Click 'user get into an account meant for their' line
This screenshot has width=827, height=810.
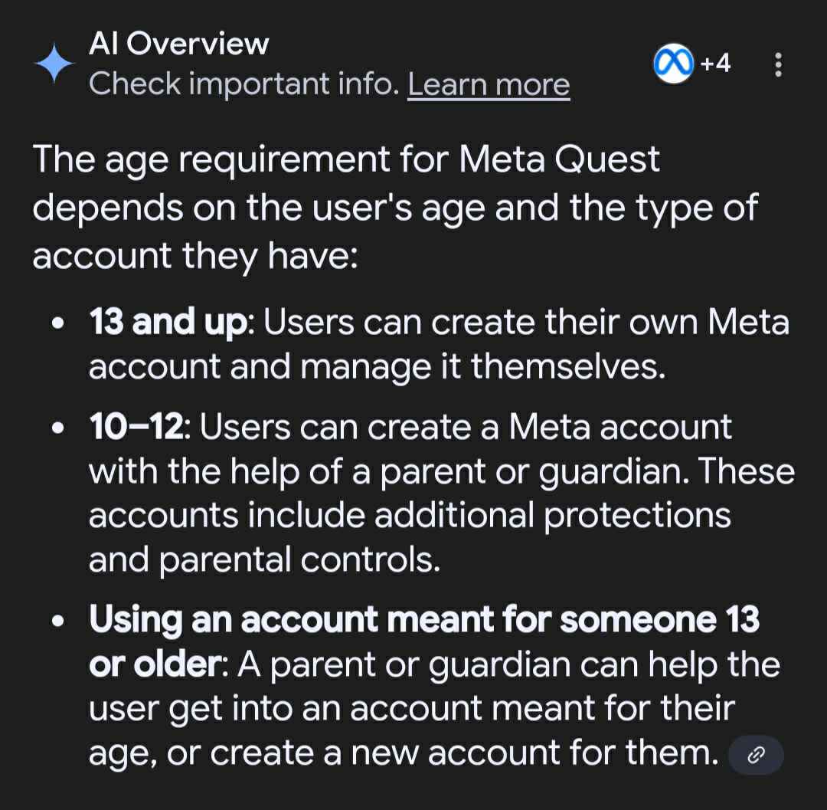click(x=412, y=709)
